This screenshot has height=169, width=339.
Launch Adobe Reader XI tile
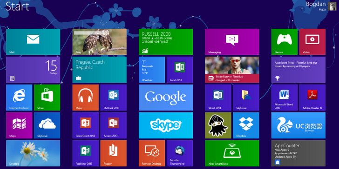[312, 97]
